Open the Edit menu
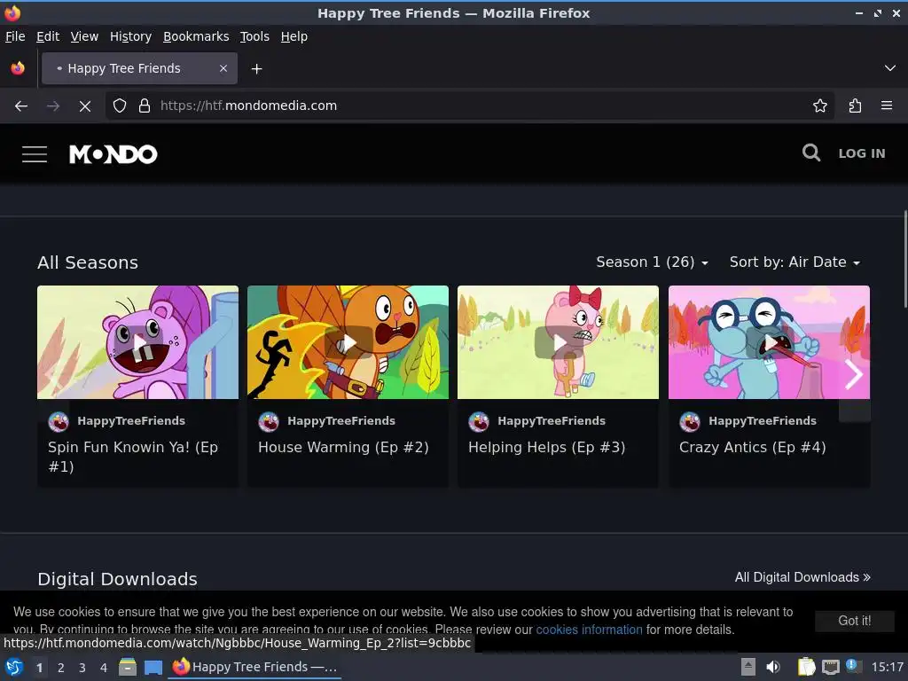908x681 pixels. pyautogui.click(x=48, y=36)
